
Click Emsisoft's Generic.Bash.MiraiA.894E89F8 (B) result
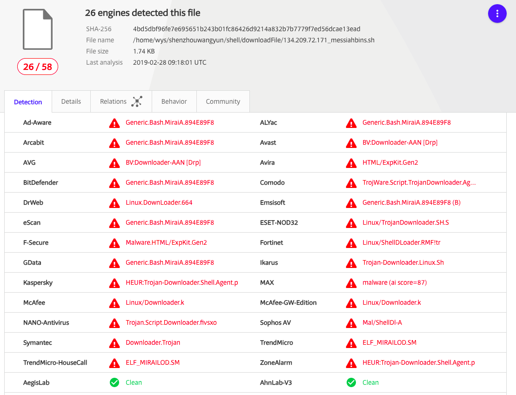411,202
